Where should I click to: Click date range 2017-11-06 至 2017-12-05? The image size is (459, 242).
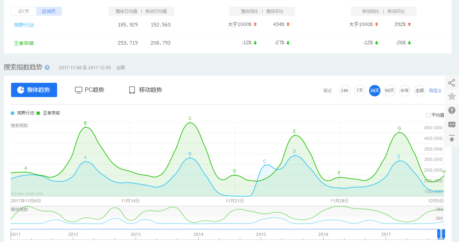tap(85, 67)
